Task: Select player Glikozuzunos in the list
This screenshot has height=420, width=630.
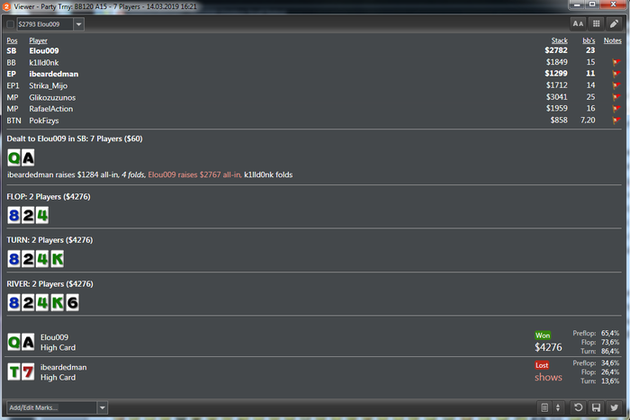Action: coord(52,97)
